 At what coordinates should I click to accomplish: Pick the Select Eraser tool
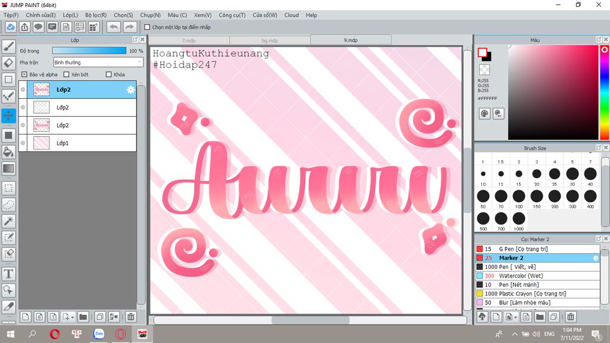(x=8, y=254)
